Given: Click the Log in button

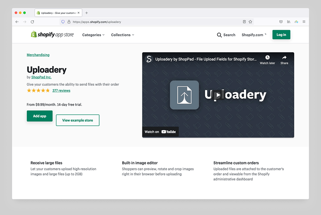Looking at the screenshot, I should coord(281,35).
